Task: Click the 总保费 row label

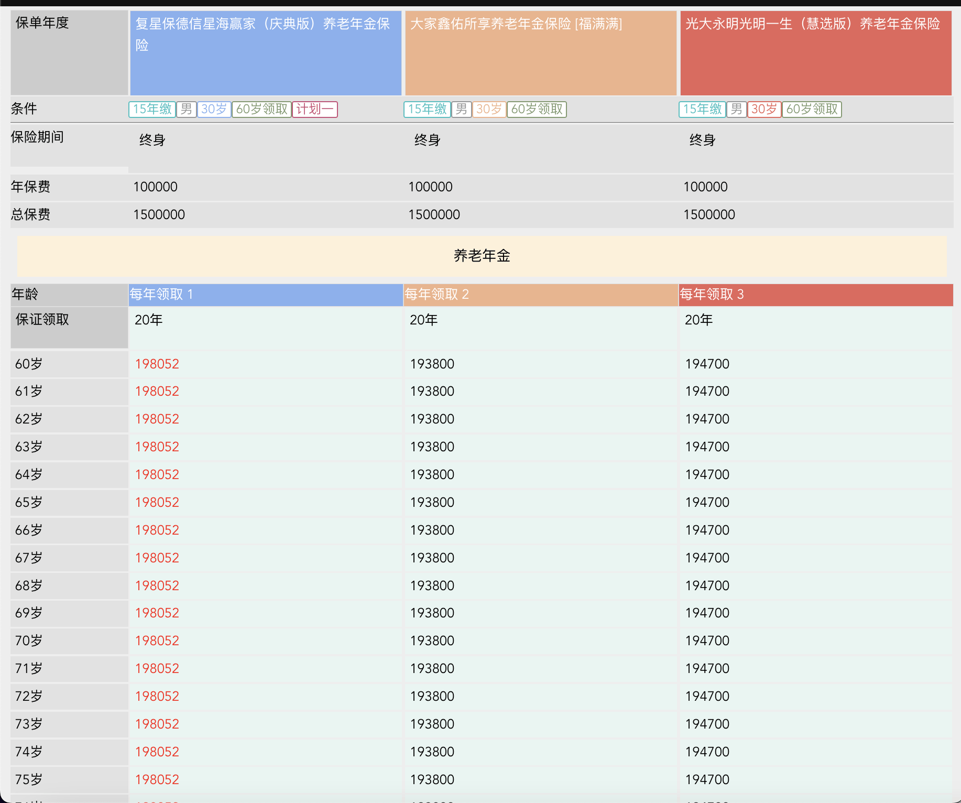Action: [30, 215]
